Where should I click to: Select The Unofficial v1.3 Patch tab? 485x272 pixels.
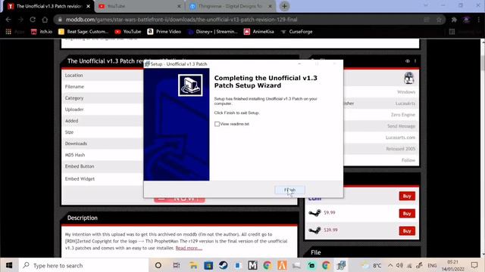click(48, 6)
